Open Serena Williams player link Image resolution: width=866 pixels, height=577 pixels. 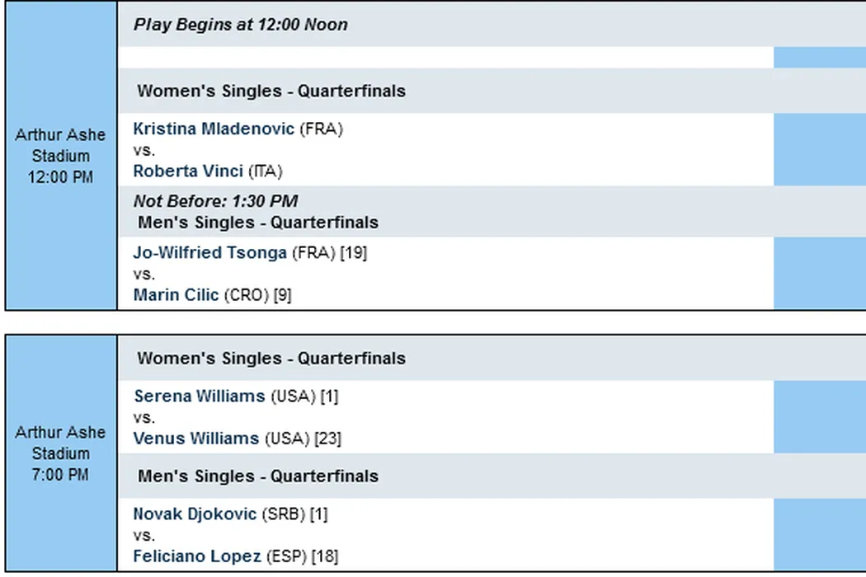pos(200,396)
